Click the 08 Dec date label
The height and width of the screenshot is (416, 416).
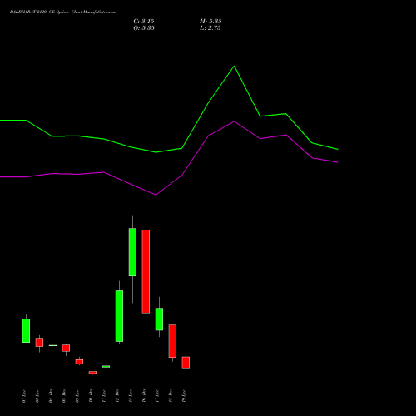[64, 396]
